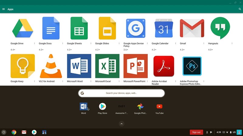
Task: Click the Wi-Fi status icon
Action: pos(227,132)
